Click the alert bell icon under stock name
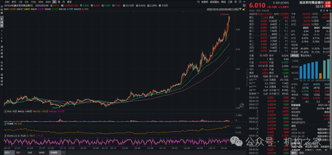This screenshot has height=155, width=332. [327, 10]
